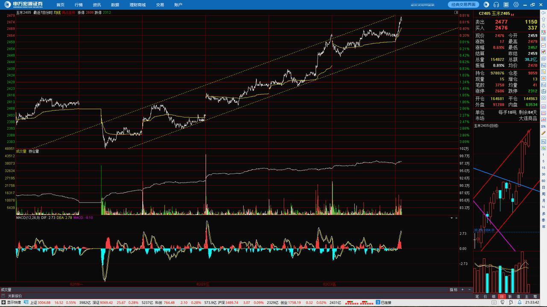This screenshot has height=307, width=547.
Task: Click the blue list icon beside 上证
Action: [26, 302]
